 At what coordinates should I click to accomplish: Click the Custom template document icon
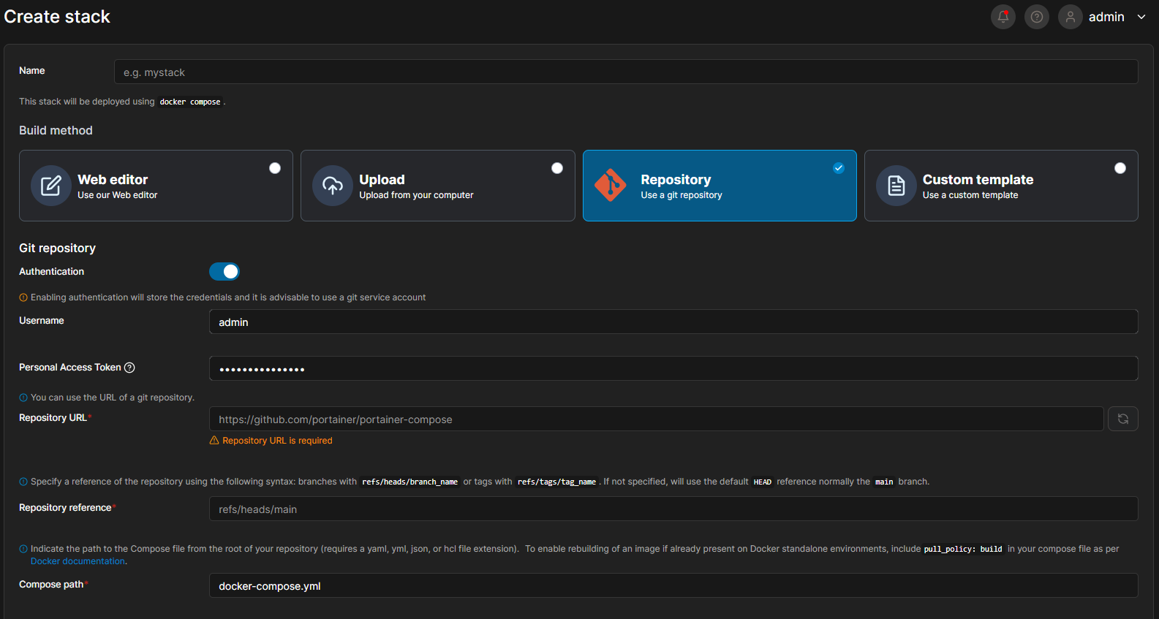click(896, 186)
